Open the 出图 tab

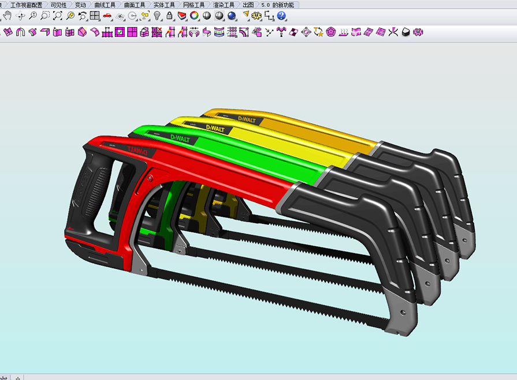point(248,5)
